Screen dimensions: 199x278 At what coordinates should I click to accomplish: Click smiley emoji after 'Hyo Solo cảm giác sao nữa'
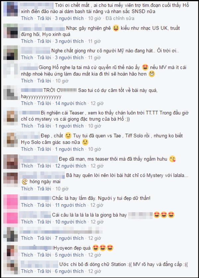[85, 142]
